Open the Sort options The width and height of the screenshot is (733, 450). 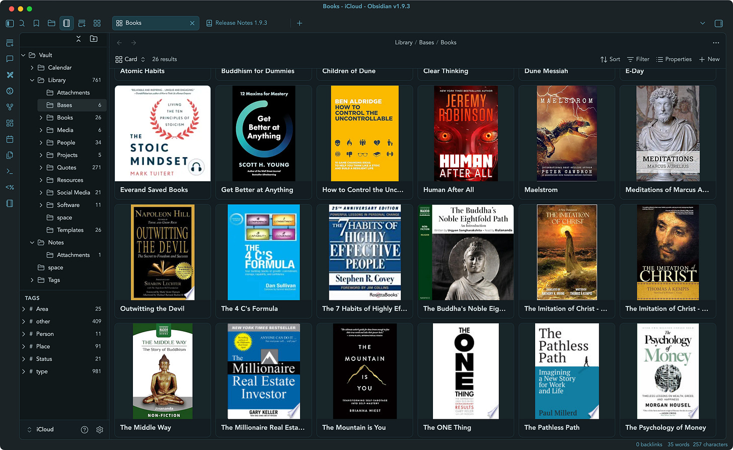(610, 59)
